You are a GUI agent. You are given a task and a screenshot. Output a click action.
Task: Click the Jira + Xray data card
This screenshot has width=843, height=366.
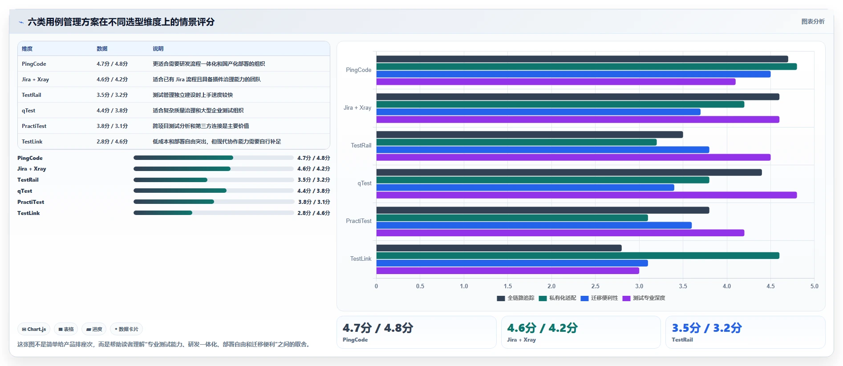(x=581, y=332)
